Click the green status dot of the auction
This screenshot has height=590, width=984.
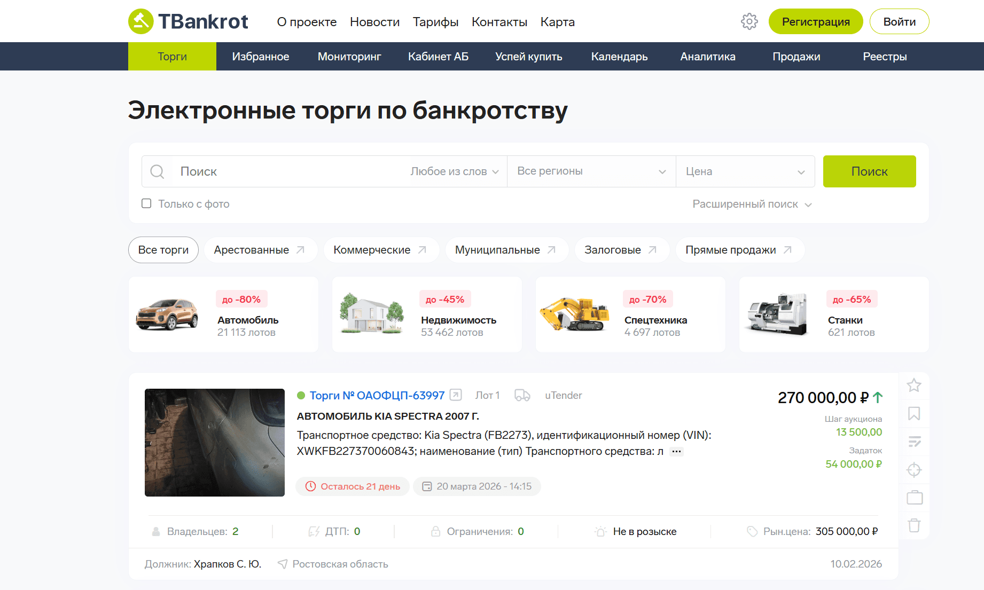point(301,396)
